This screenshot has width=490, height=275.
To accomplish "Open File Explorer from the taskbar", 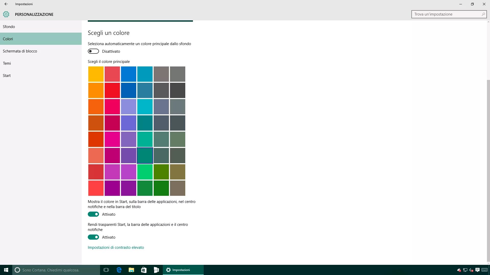I will [131, 270].
